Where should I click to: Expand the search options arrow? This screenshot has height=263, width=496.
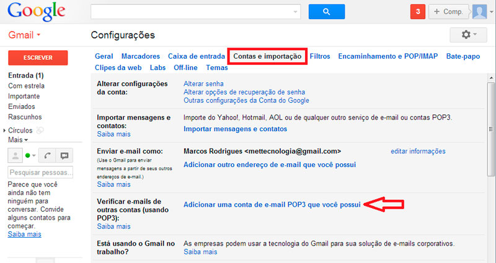click(x=295, y=12)
